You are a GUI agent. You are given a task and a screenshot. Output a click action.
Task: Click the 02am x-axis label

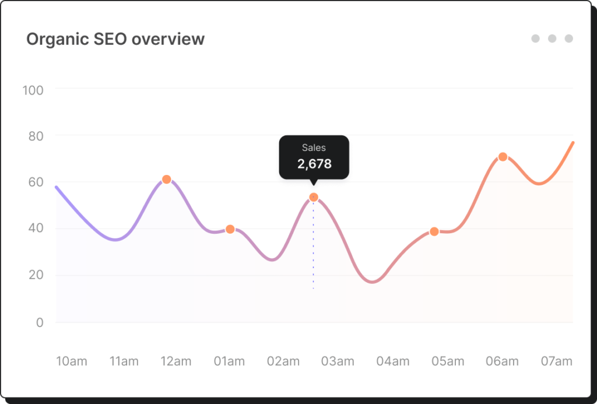[283, 361]
